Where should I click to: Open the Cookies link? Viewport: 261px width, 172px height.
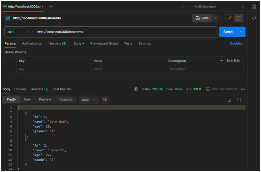point(236,43)
